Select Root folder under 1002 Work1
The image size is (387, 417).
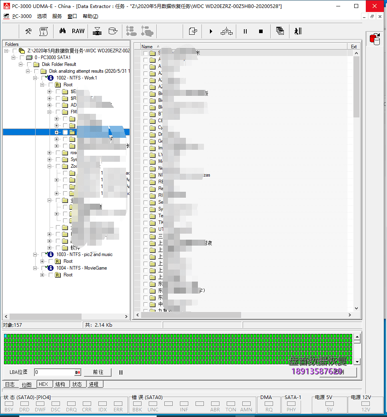[x=68, y=85]
